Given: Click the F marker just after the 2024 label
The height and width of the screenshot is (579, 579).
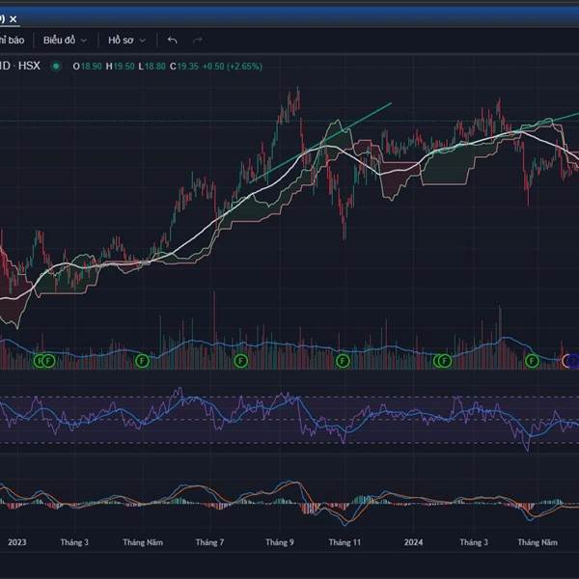Looking at the screenshot, I should click(443, 361).
